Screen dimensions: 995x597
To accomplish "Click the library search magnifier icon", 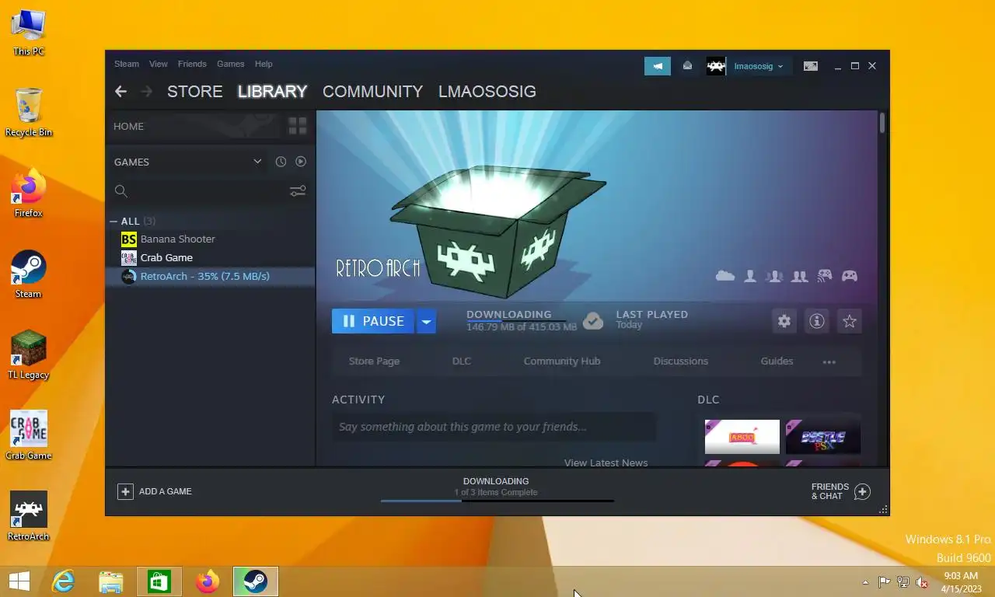I will 120,191.
